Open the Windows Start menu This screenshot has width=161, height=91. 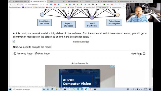(10, 89)
